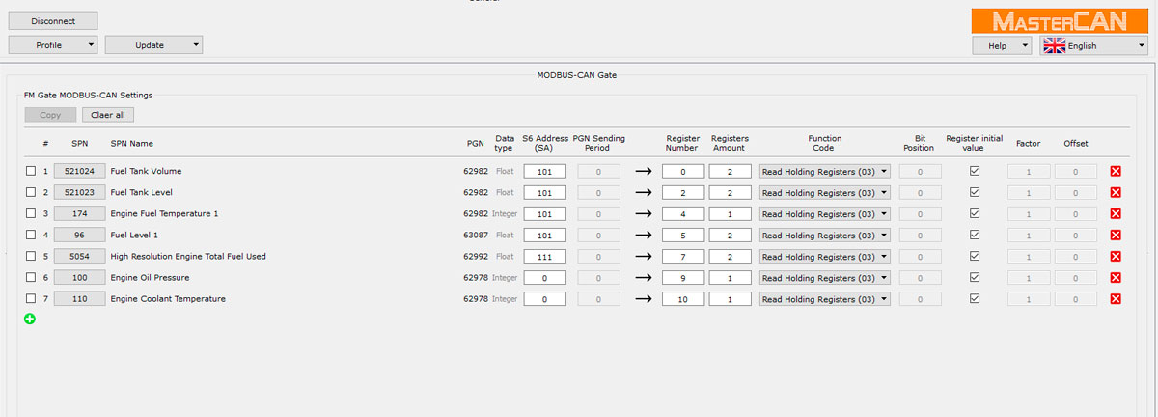Toggle Register initial value for Fuel Tank Volume
Screen dimensions: 1158x417
[975, 170]
